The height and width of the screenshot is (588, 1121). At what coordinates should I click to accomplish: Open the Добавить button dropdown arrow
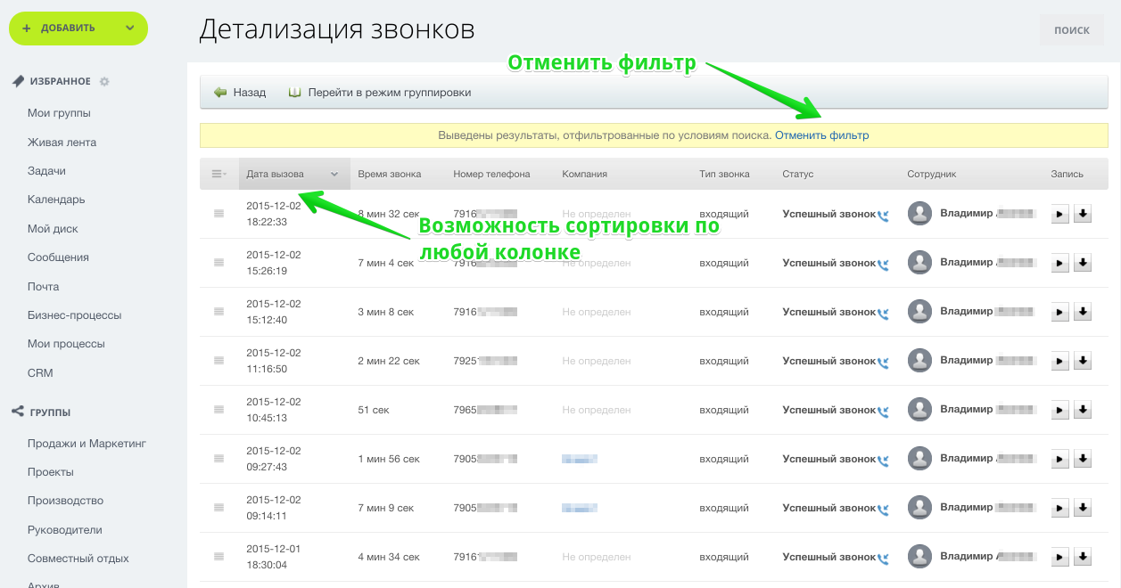pos(130,28)
